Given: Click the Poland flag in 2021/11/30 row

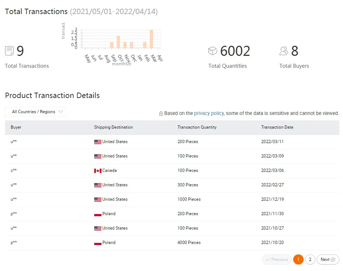Looking at the screenshot, I should 97,214.
